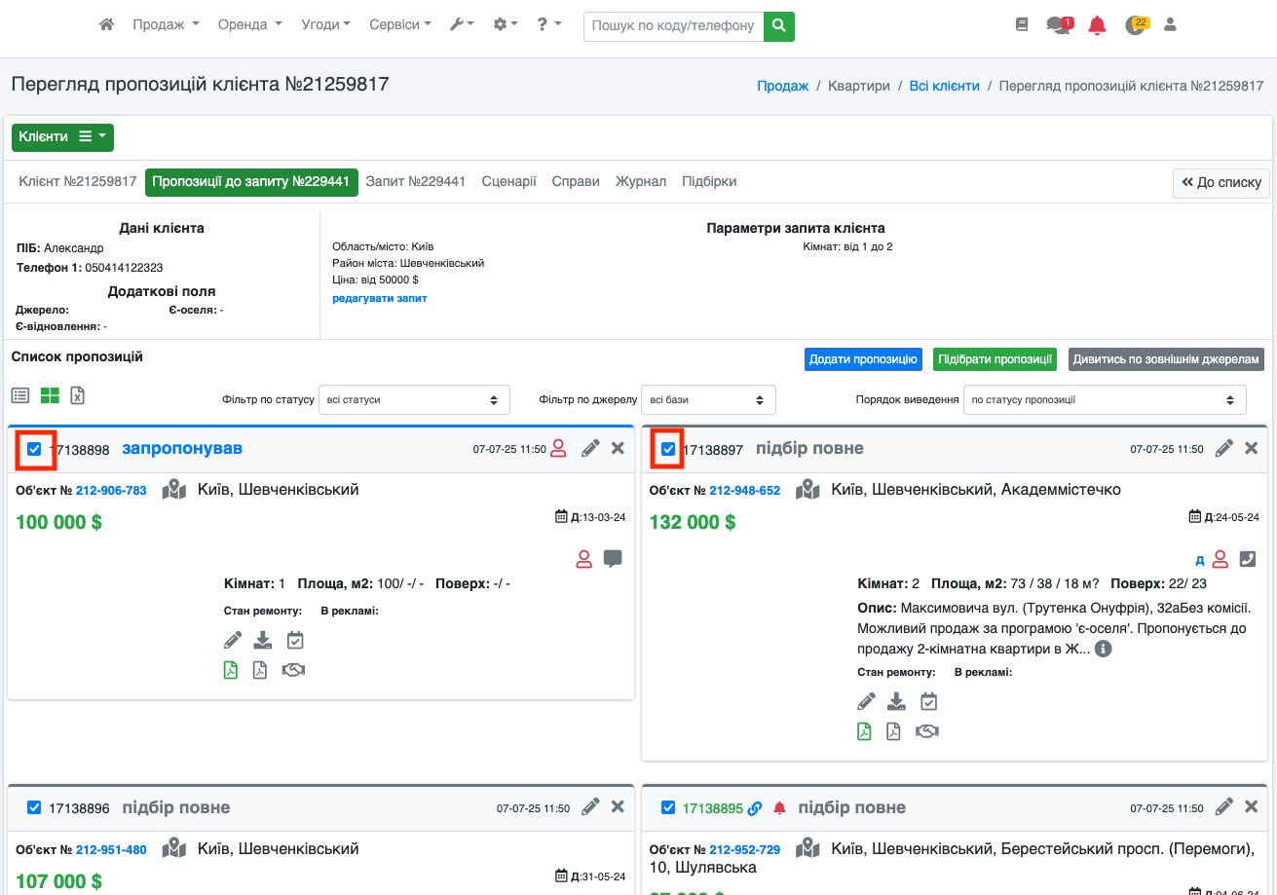The image size is (1277, 895).
Task: Open chat messages icon with badge
Action: [1058, 25]
